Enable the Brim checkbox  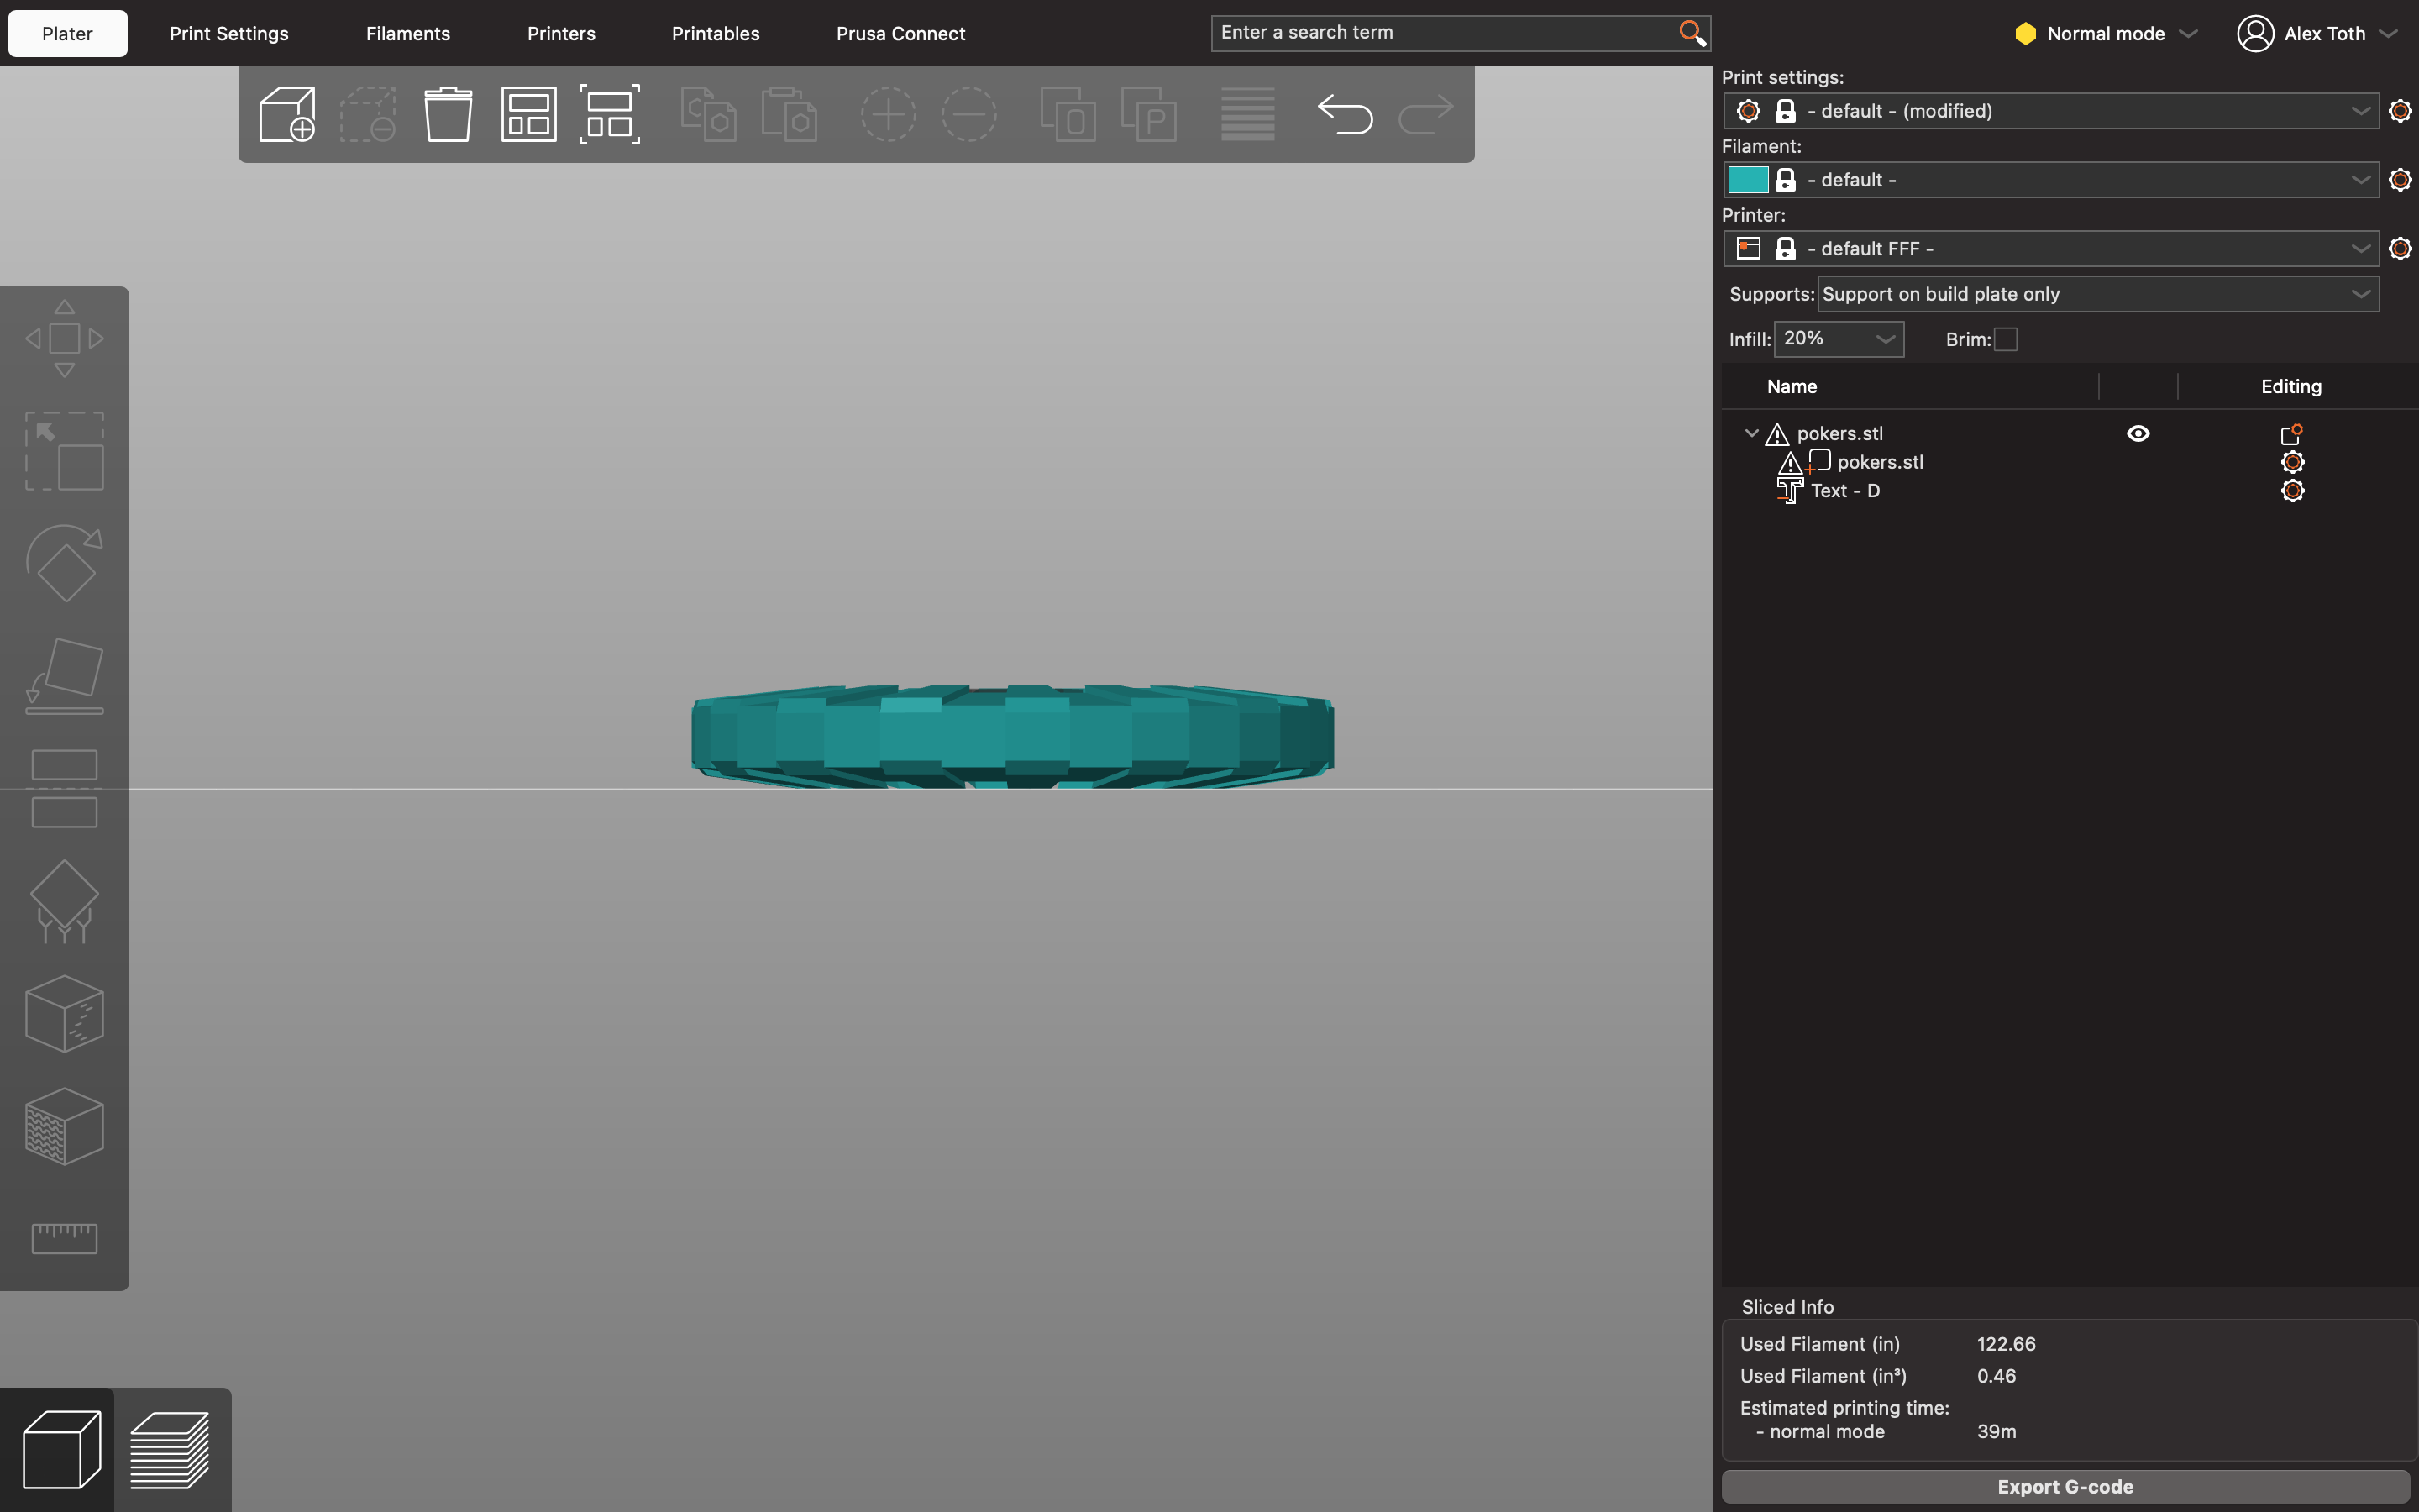pos(2005,340)
